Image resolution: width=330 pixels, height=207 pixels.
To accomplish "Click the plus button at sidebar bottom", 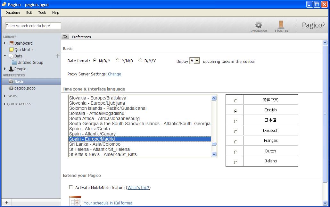I will coord(7,203).
